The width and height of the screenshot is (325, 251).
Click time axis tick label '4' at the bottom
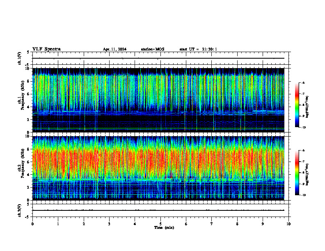[x=135, y=224]
